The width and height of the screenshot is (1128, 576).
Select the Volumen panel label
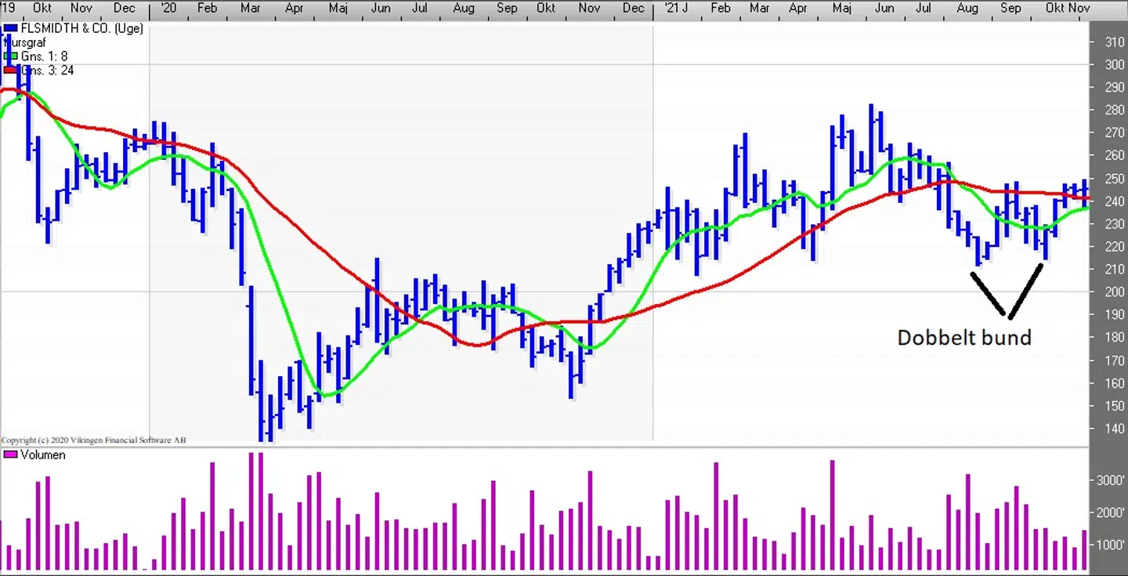[43, 455]
